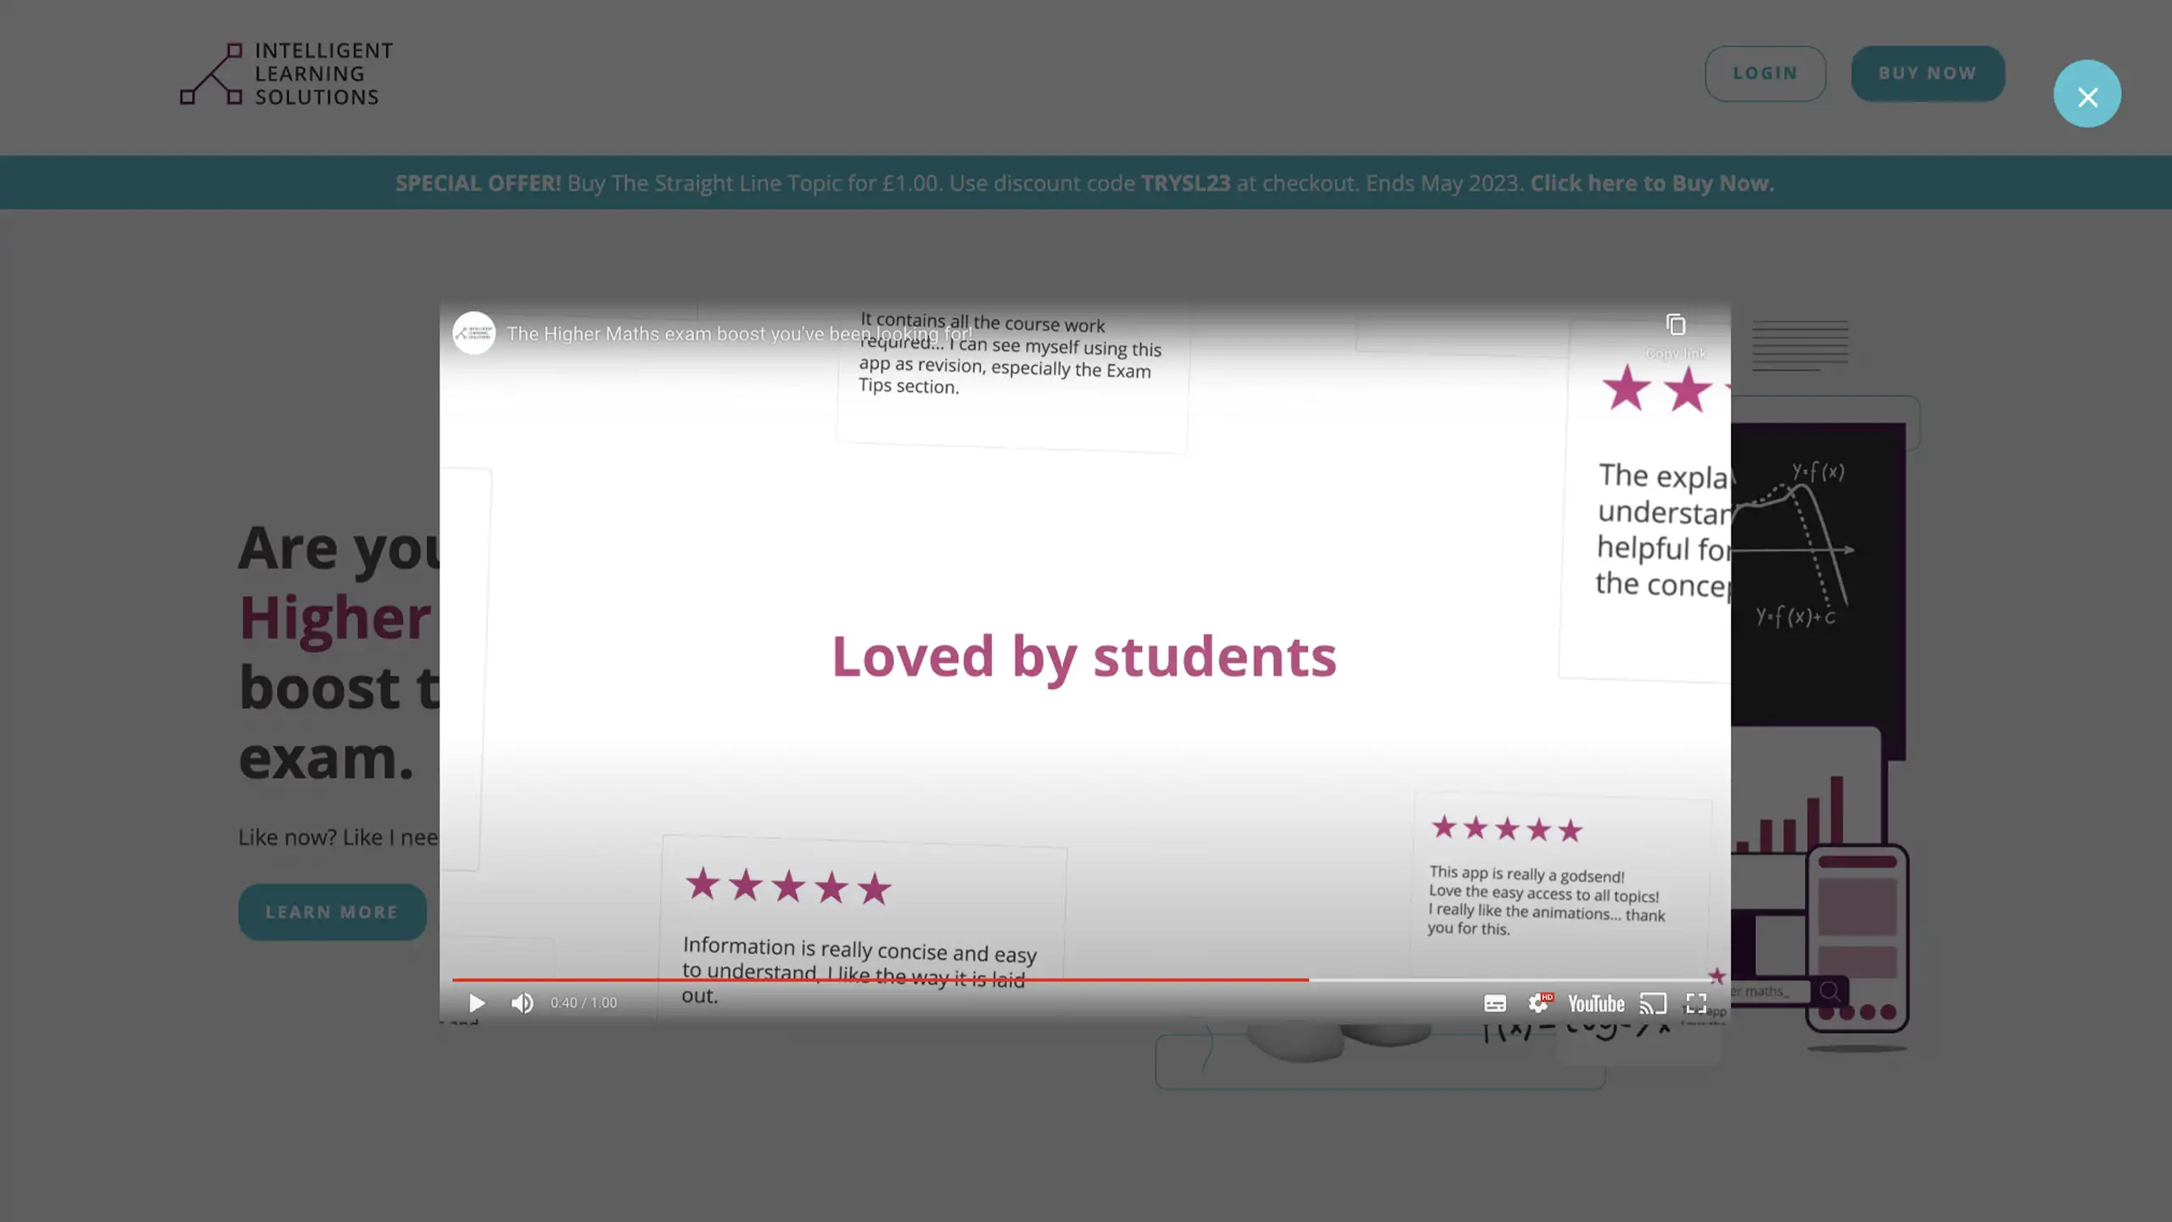Enter full screen video mode
This screenshot has height=1222, width=2172.
tap(1696, 1004)
